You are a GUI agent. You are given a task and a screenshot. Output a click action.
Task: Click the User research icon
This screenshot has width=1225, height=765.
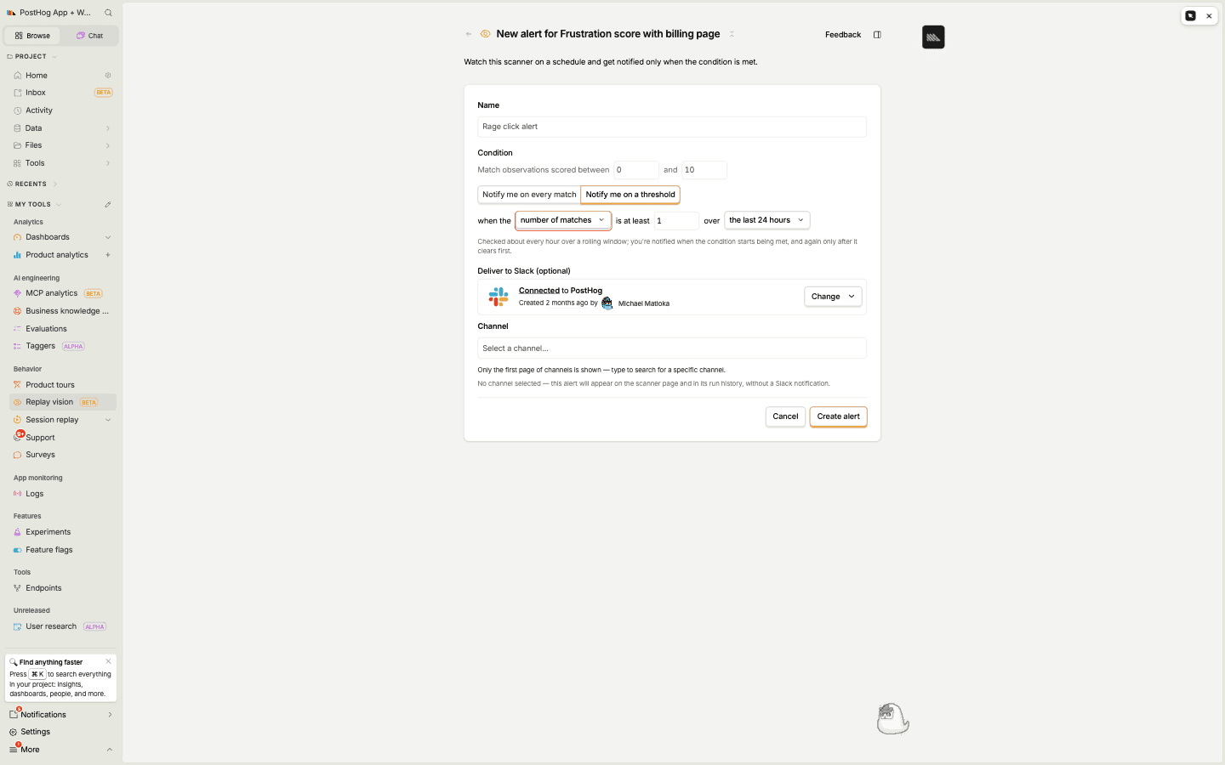tap(17, 626)
